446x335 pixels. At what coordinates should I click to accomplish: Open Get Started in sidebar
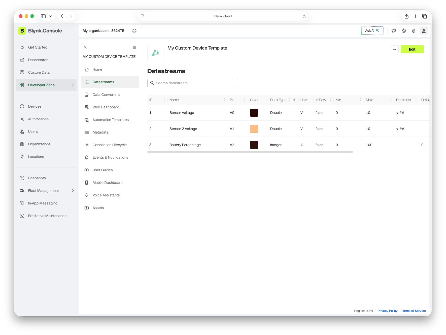pyautogui.click(x=46, y=47)
